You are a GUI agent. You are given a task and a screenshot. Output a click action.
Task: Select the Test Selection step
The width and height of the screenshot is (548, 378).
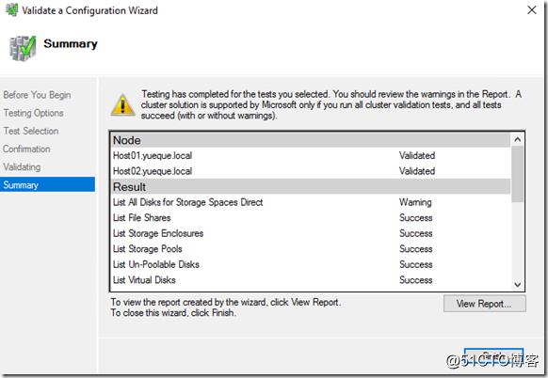[31, 131]
